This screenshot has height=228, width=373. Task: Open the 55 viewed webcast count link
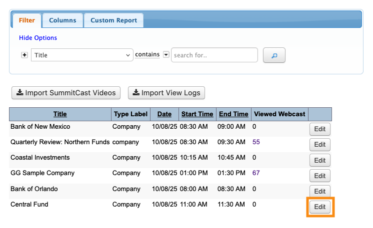(256, 142)
